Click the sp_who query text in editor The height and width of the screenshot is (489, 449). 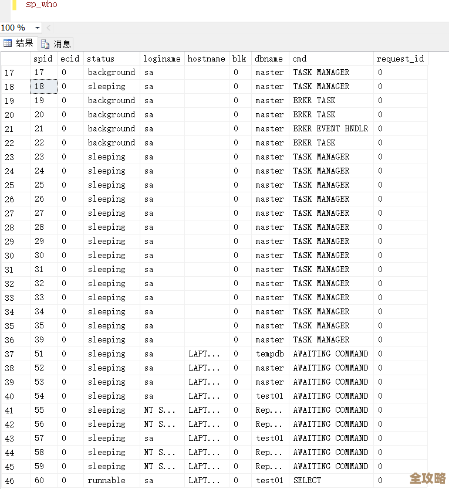42,5
